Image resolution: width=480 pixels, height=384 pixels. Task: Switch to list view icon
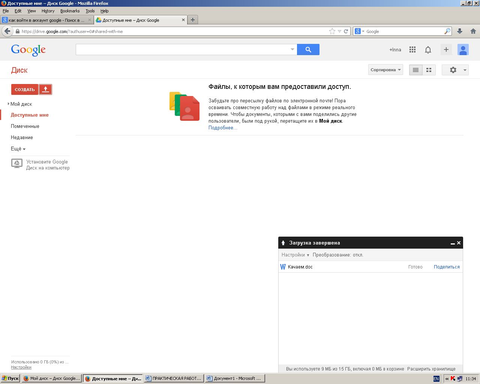(x=415, y=70)
